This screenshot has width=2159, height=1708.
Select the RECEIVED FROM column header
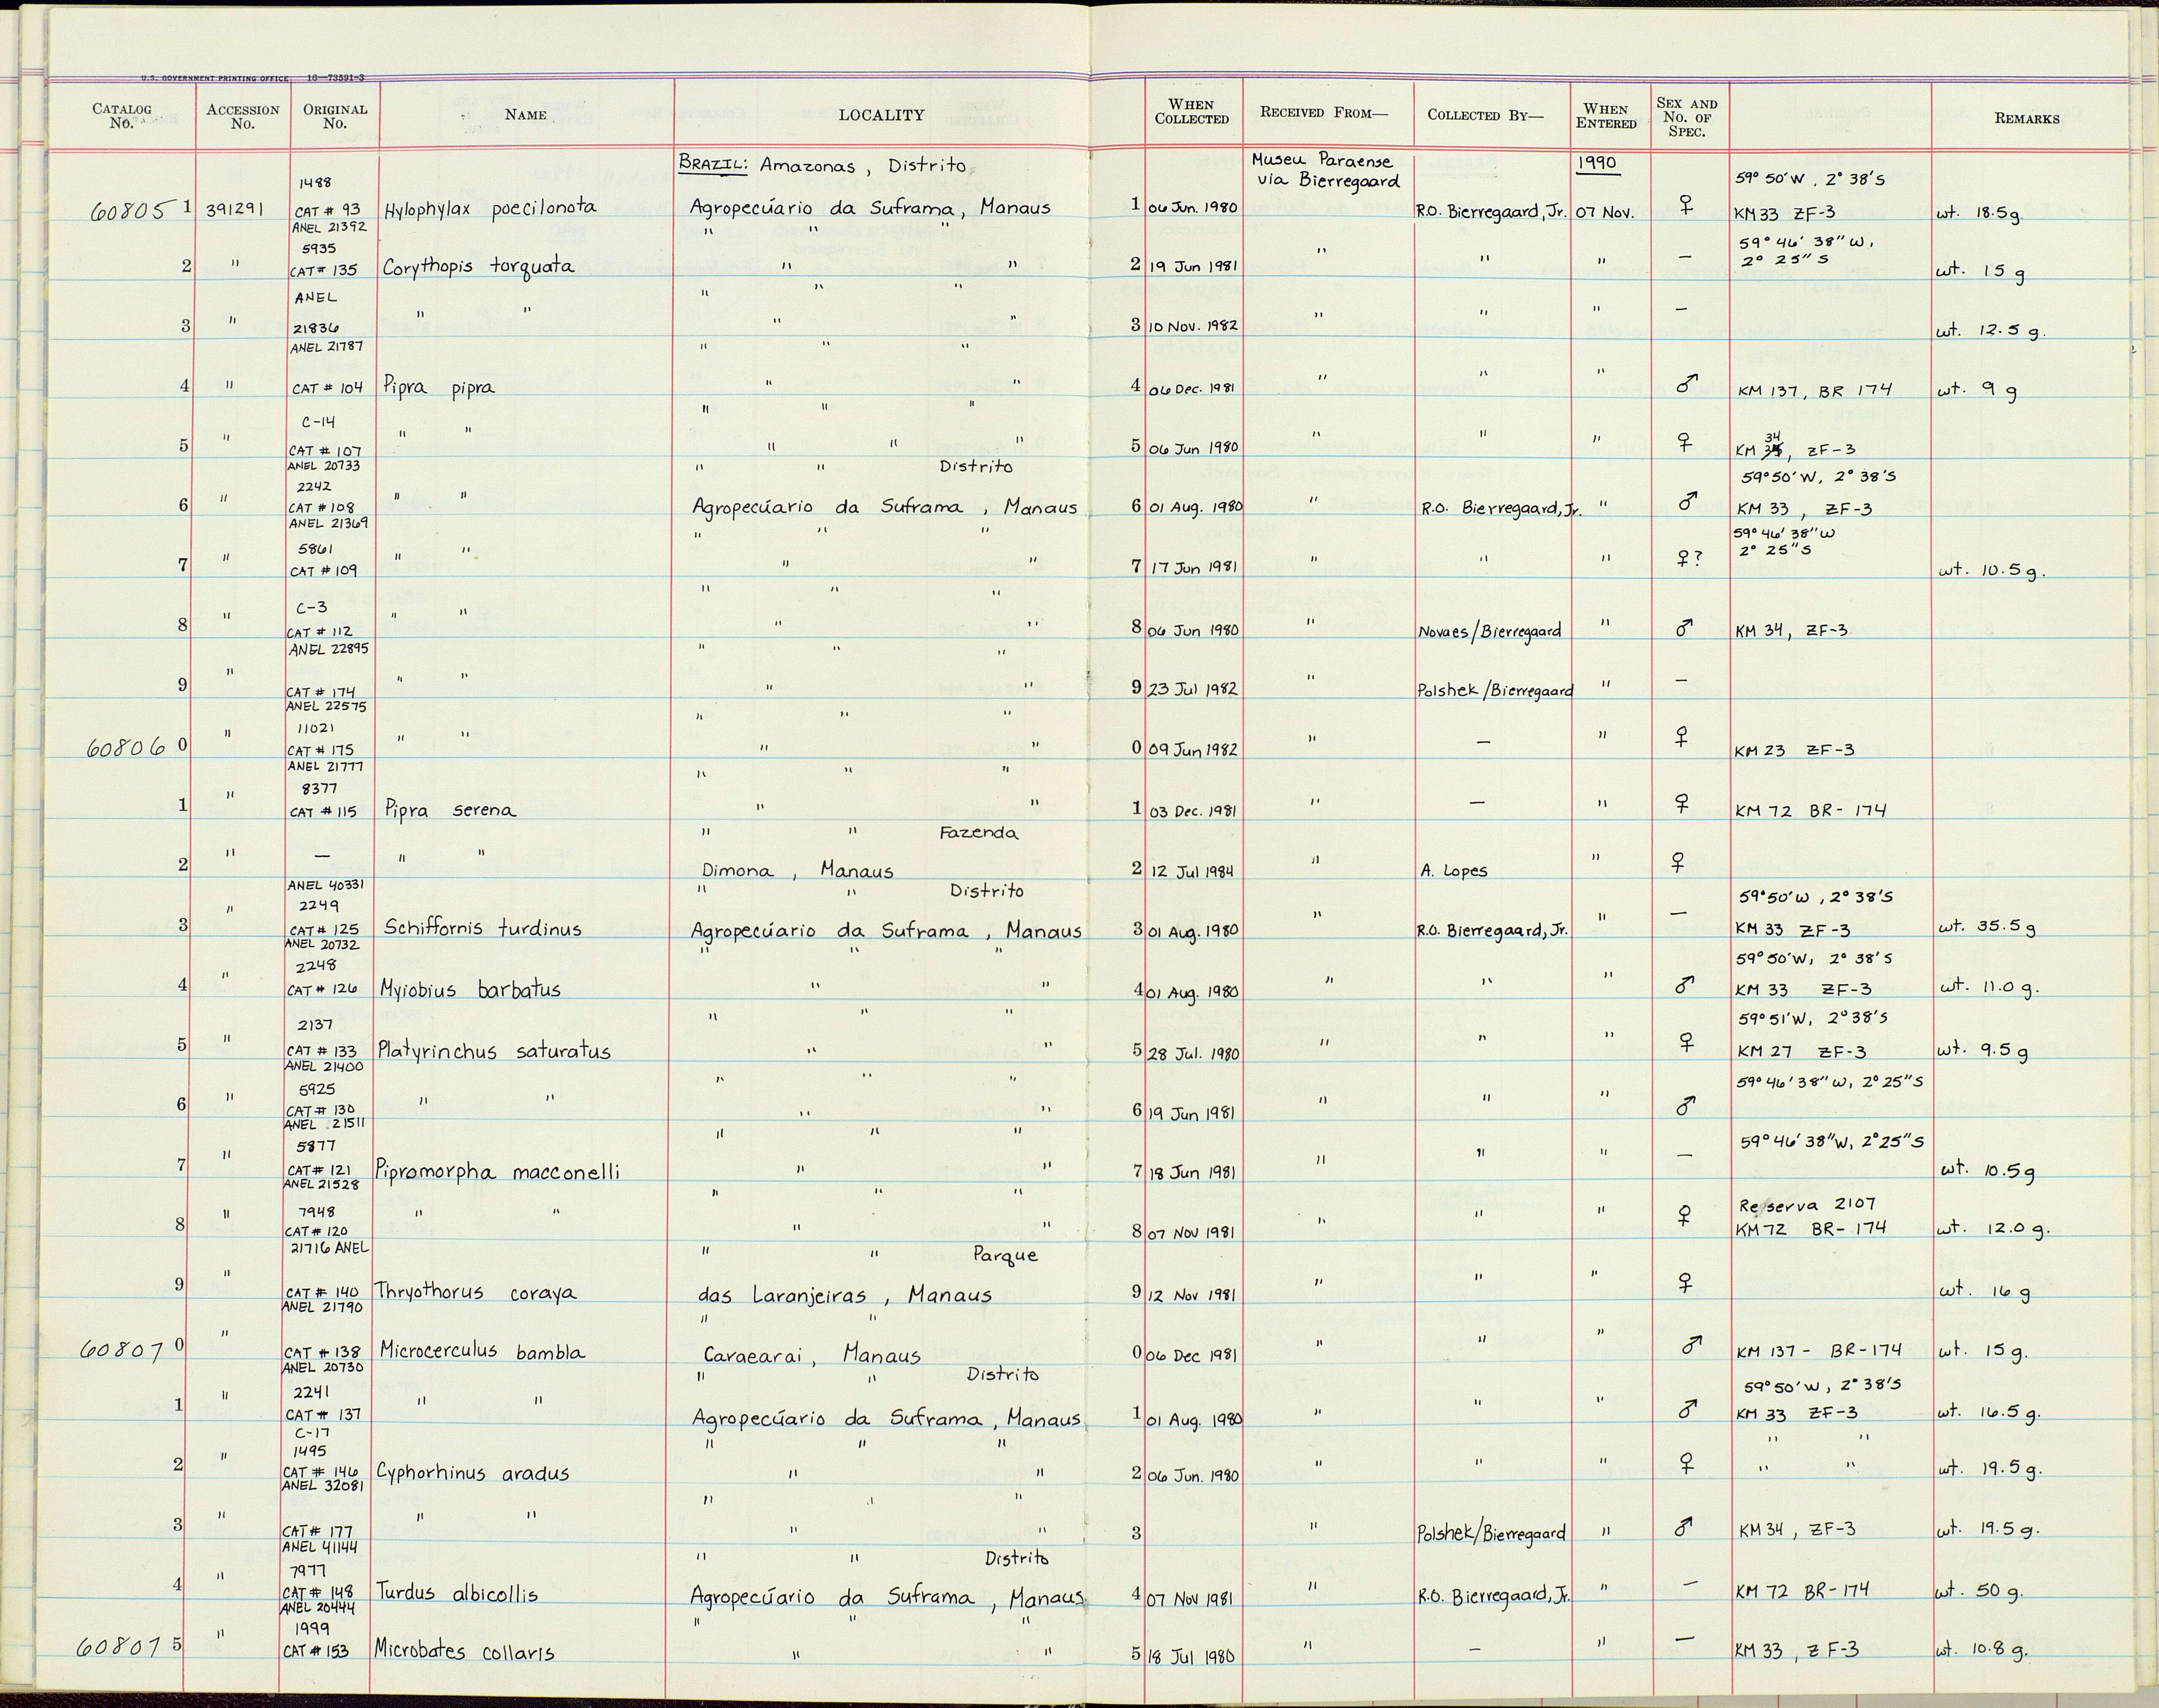[1324, 113]
